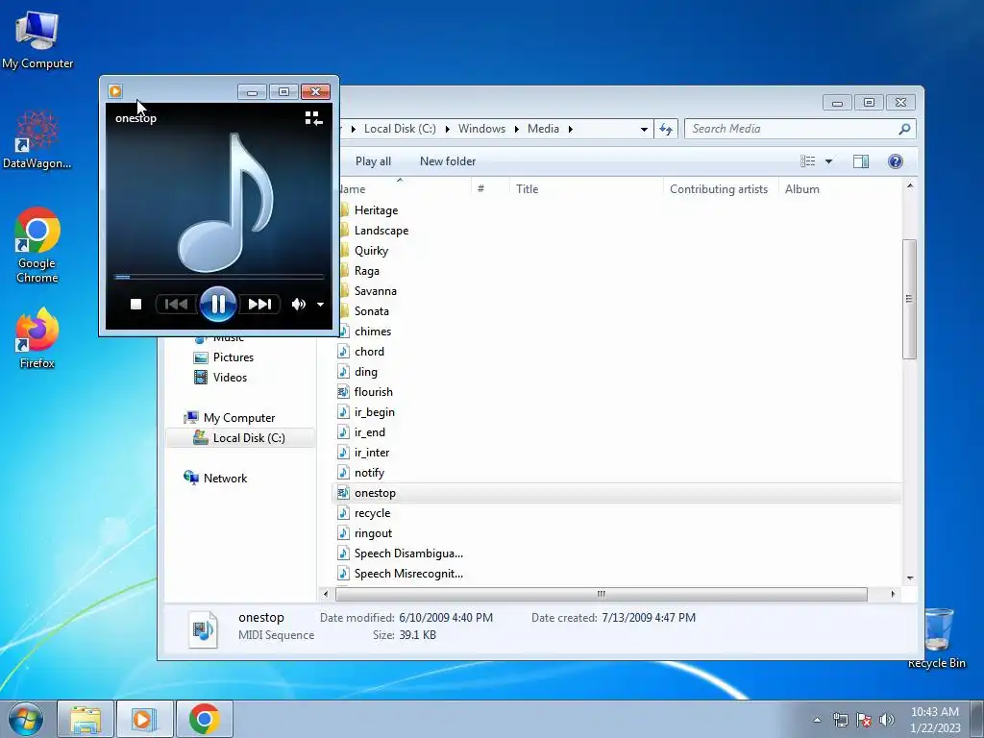Select the Heritage folder
Screen dimensions: 984x738
(376, 210)
